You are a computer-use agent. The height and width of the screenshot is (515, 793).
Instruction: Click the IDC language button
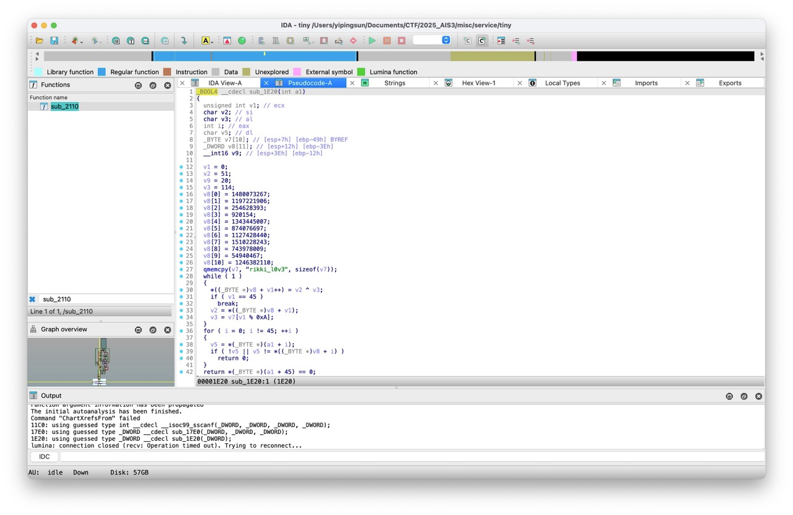click(x=45, y=457)
